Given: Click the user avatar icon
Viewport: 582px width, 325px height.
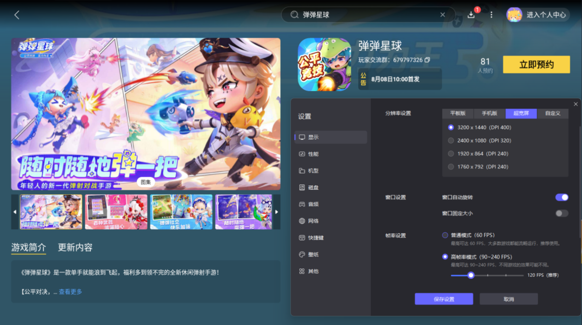Looking at the screenshot, I should (514, 15).
